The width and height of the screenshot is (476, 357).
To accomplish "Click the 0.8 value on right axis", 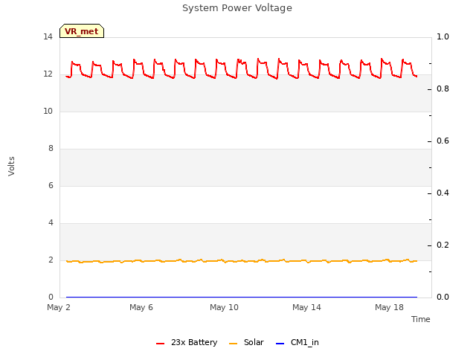I will (x=443, y=89).
